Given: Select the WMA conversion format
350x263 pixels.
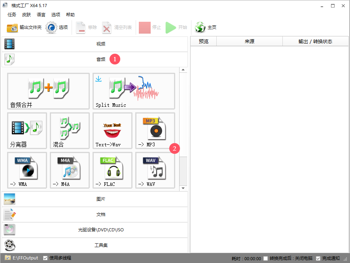Looking at the screenshot, I should point(27,170).
